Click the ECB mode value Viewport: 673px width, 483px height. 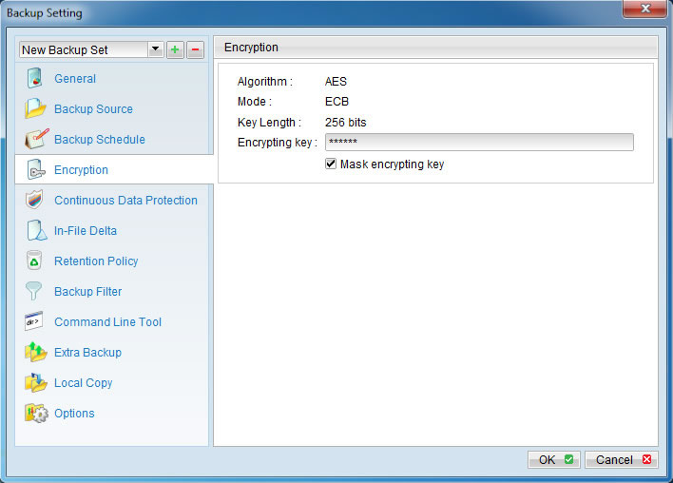(x=336, y=102)
